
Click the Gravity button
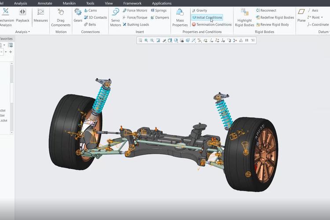[x=200, y=11]
